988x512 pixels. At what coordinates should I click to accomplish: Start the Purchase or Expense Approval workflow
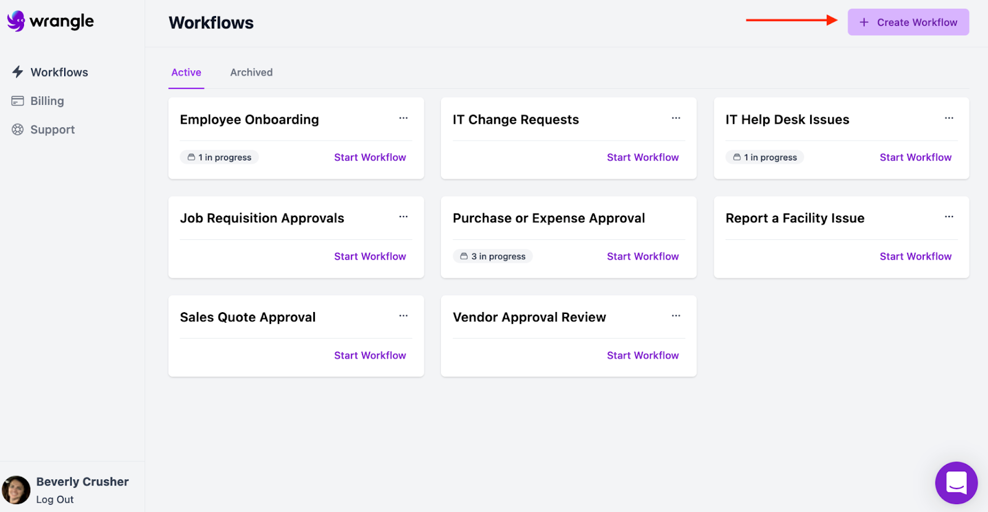click(x=642, y=256)
